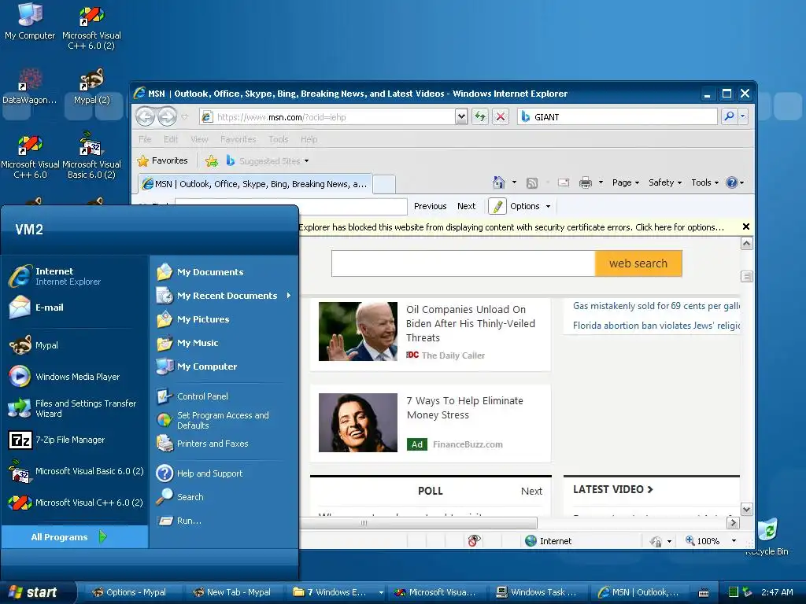The width and height of the screenshot is (806, 604).
Task: Click Next in the Poll section
Action: pyautogui.click(x=531, y=491)
